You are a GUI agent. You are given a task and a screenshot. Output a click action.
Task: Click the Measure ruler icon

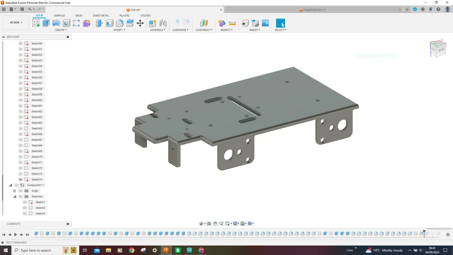[x=232, y=23]
